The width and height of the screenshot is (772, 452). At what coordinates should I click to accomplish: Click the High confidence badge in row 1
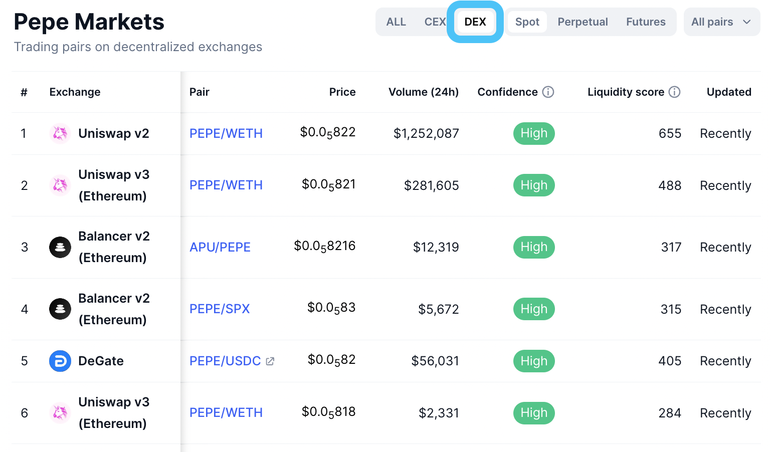click(x=534, y=133)
